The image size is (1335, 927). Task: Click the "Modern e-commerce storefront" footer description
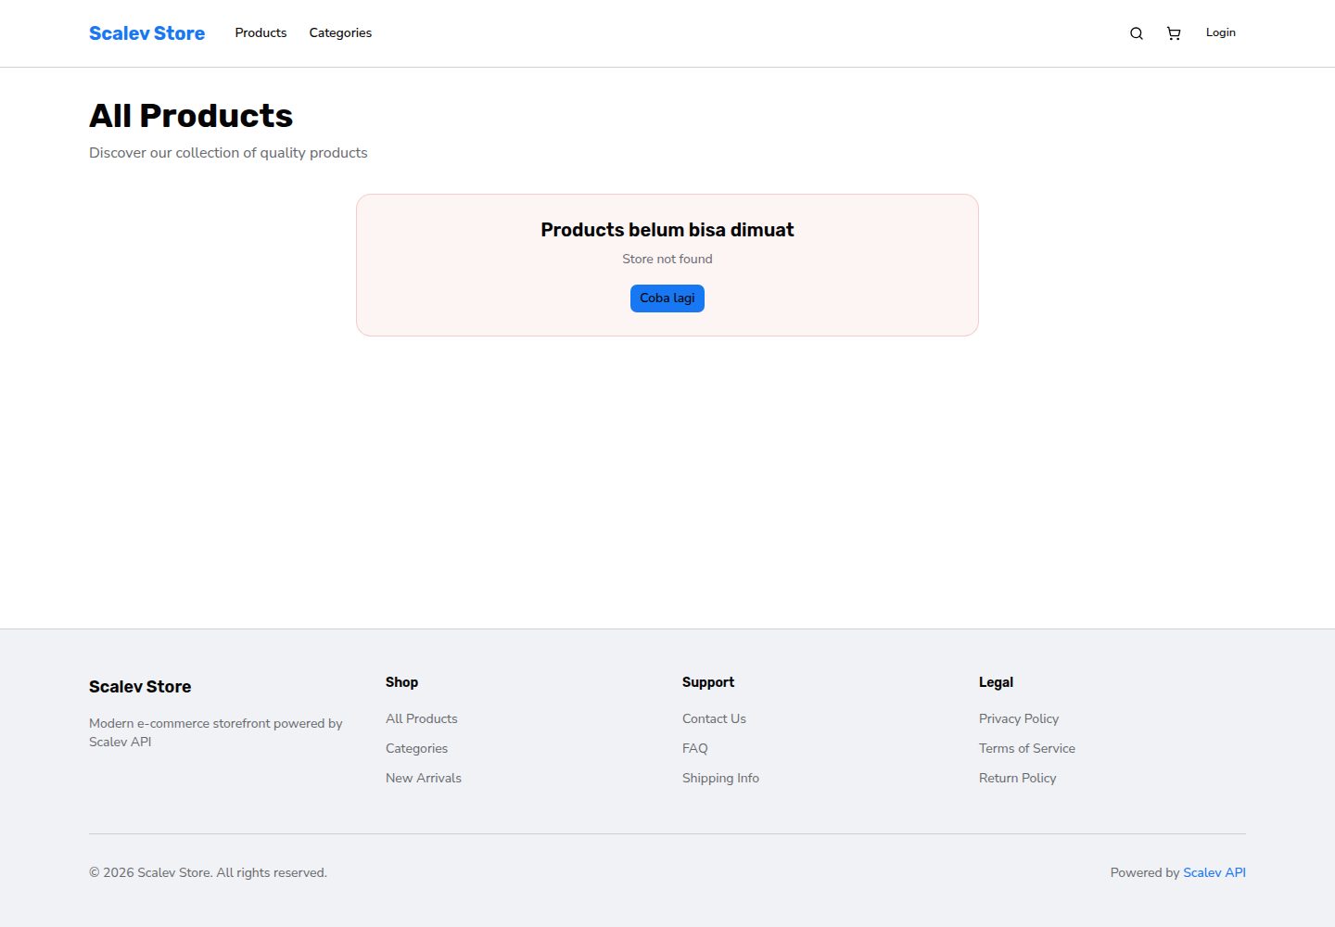pyautogui.click(x=216, y=732)
